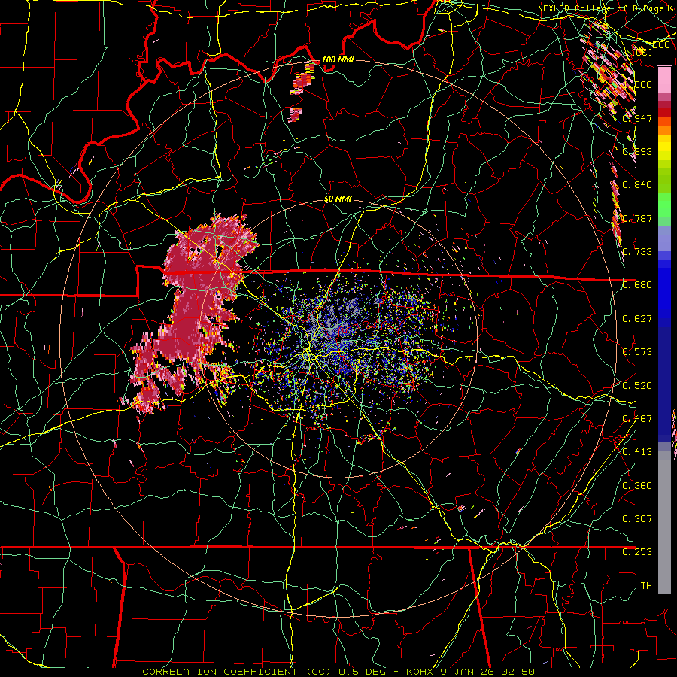Click the 0.413 legend value
Image resolution: width=677 pixels, height=677 pixels.
tap(637, 452)
